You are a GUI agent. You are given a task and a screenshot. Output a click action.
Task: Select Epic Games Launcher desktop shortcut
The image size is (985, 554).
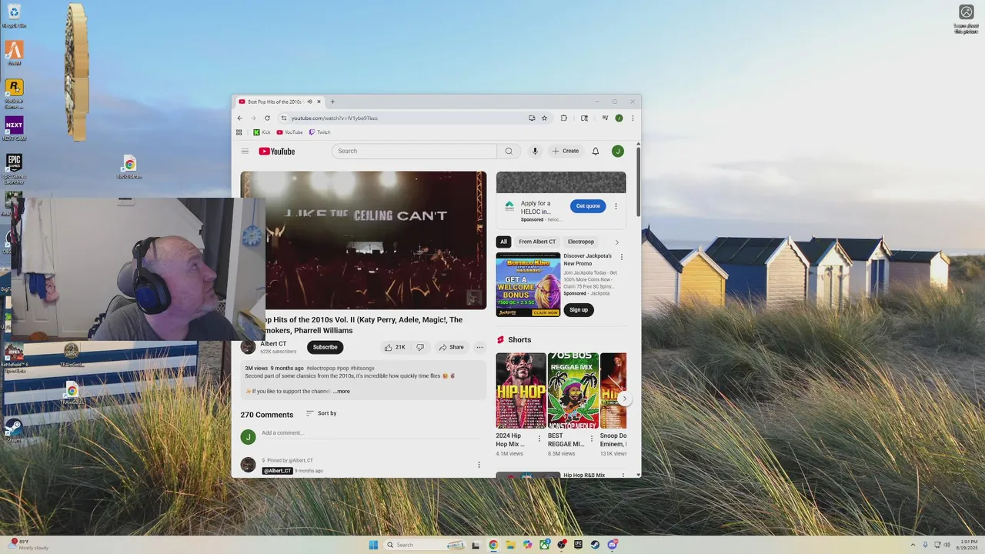point(14,168)
